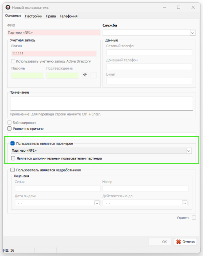Click the license Номер field
Image resolution: width=203 pixels, height=256 pixels.
point(145,188)
